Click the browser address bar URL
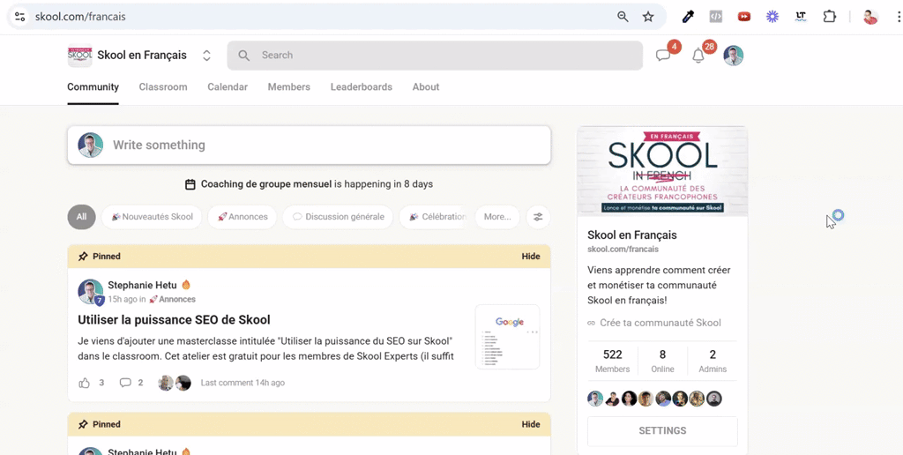Image resolution: width=903 pixels, height=455 pixels. [80, 17]
